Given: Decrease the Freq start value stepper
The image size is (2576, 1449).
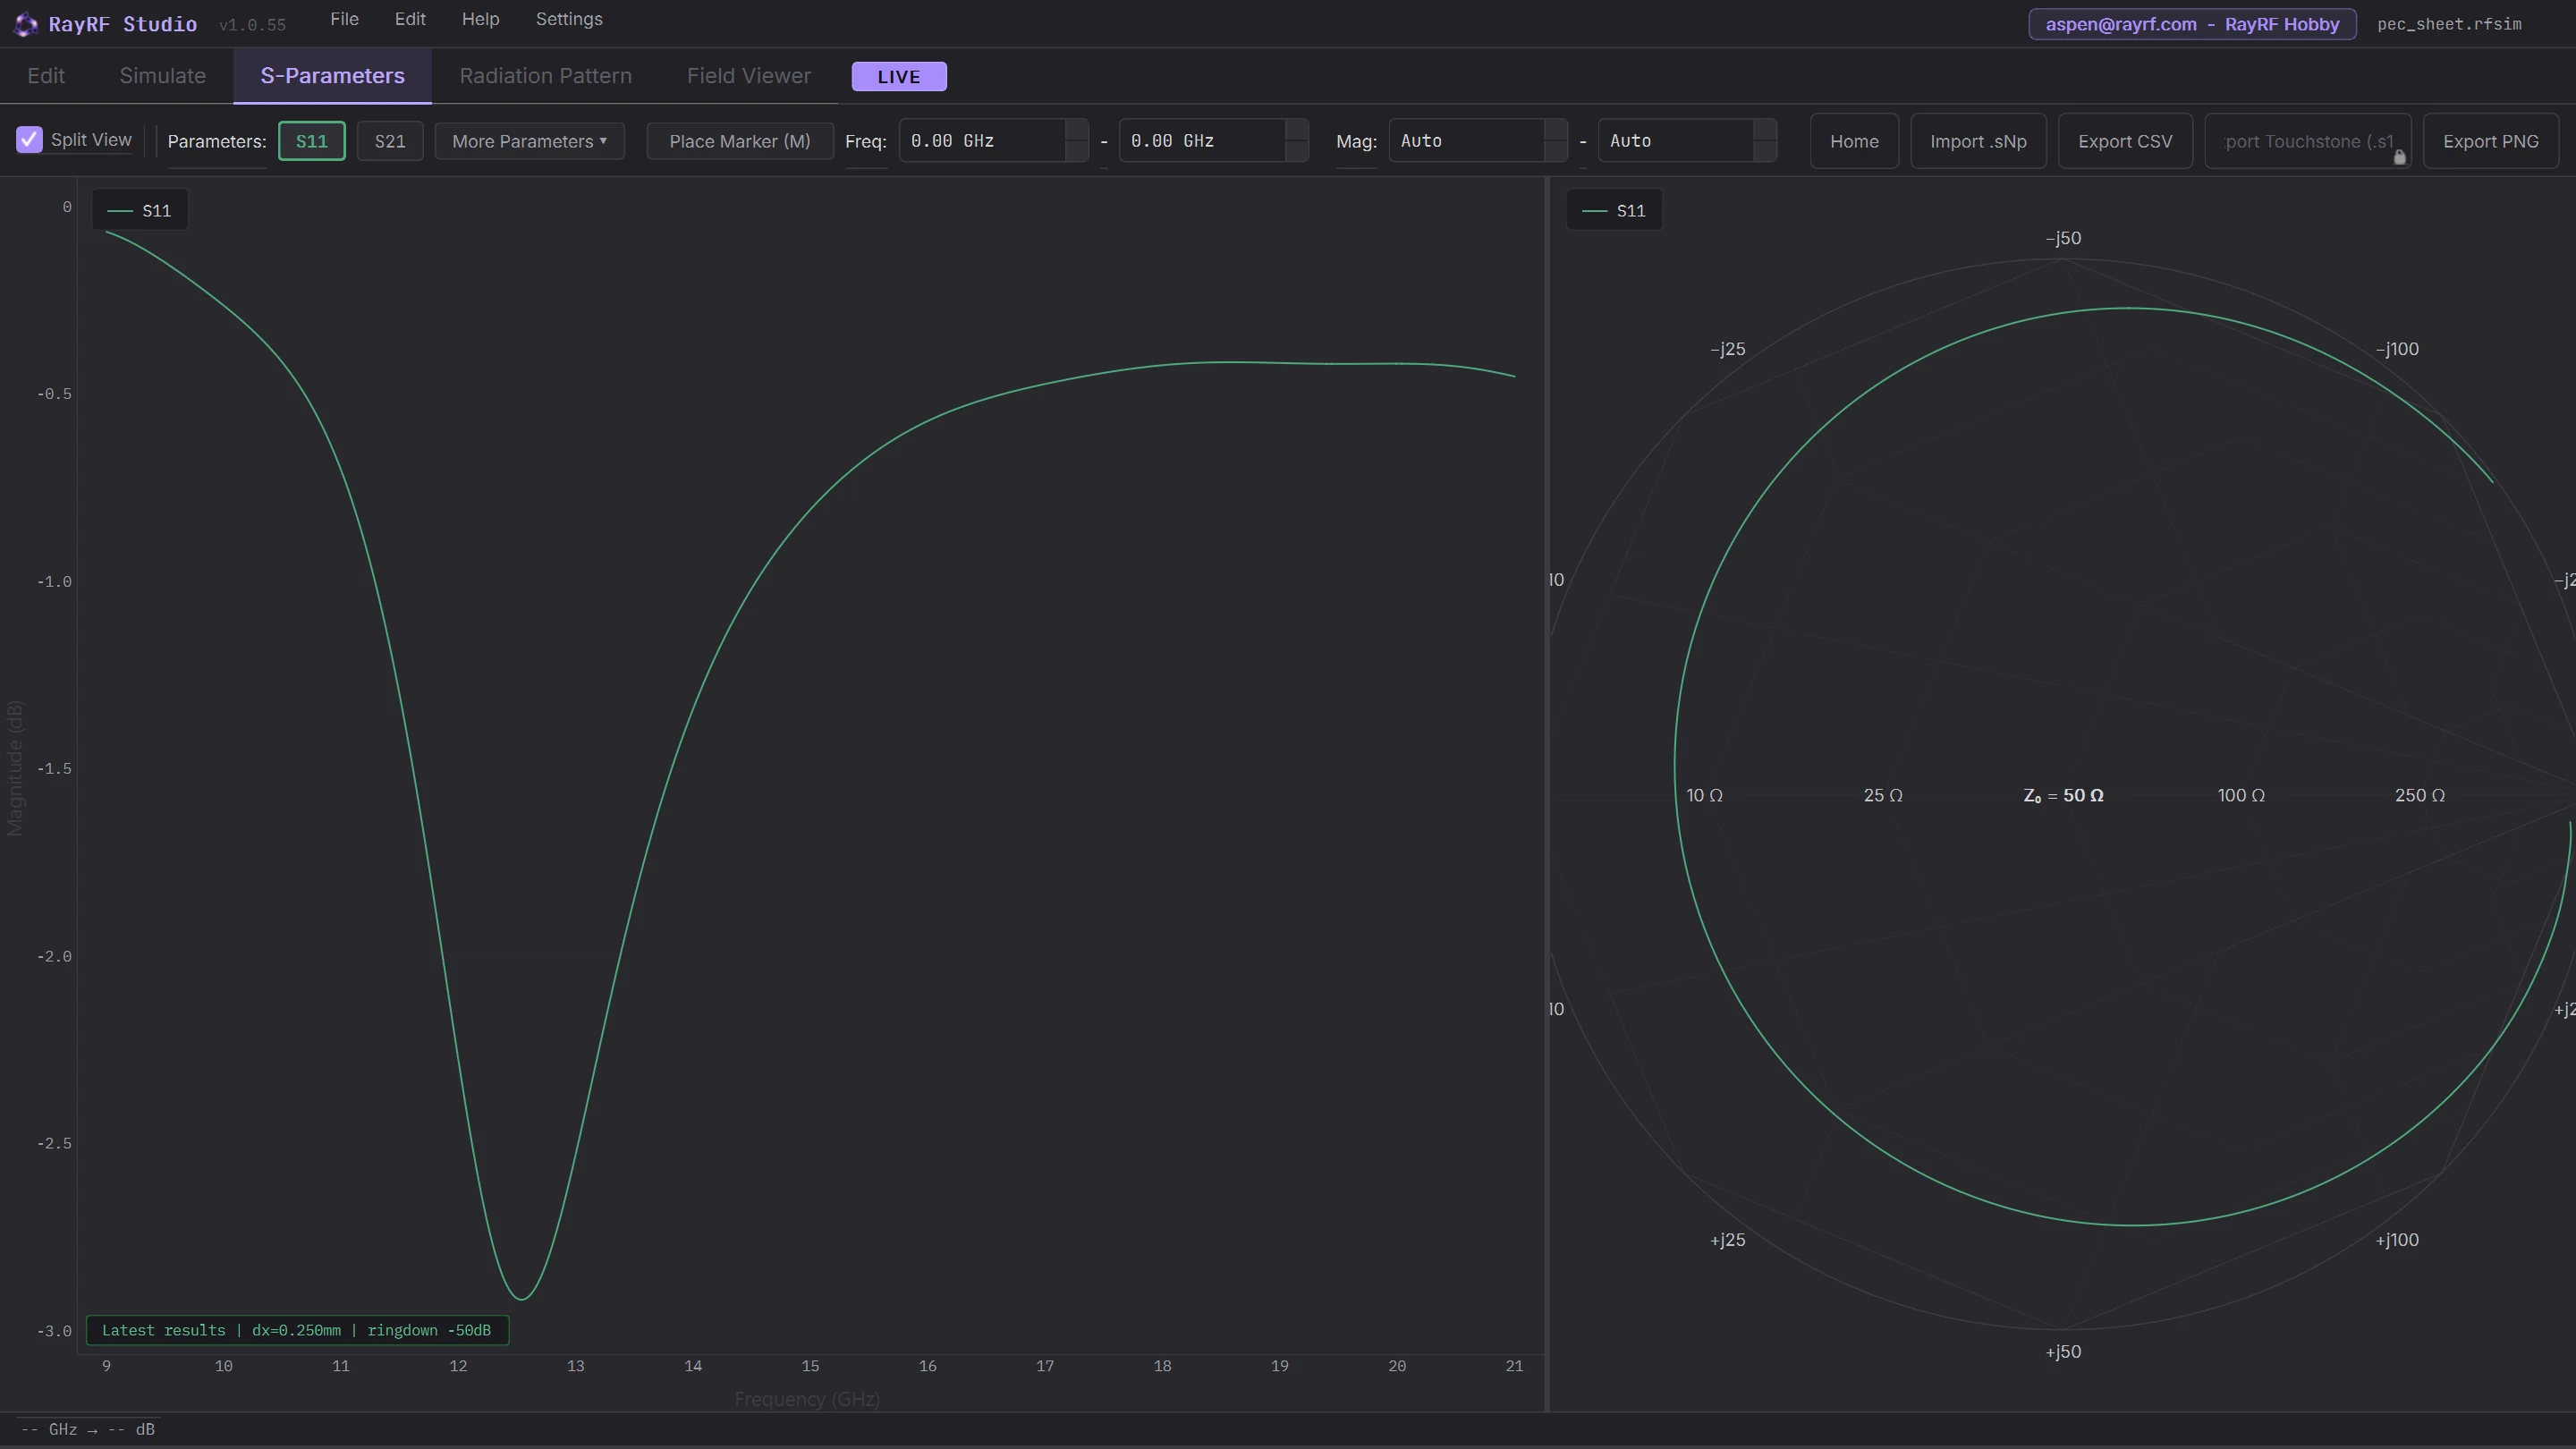Looking at the screenshot, I should (1077, 151).
